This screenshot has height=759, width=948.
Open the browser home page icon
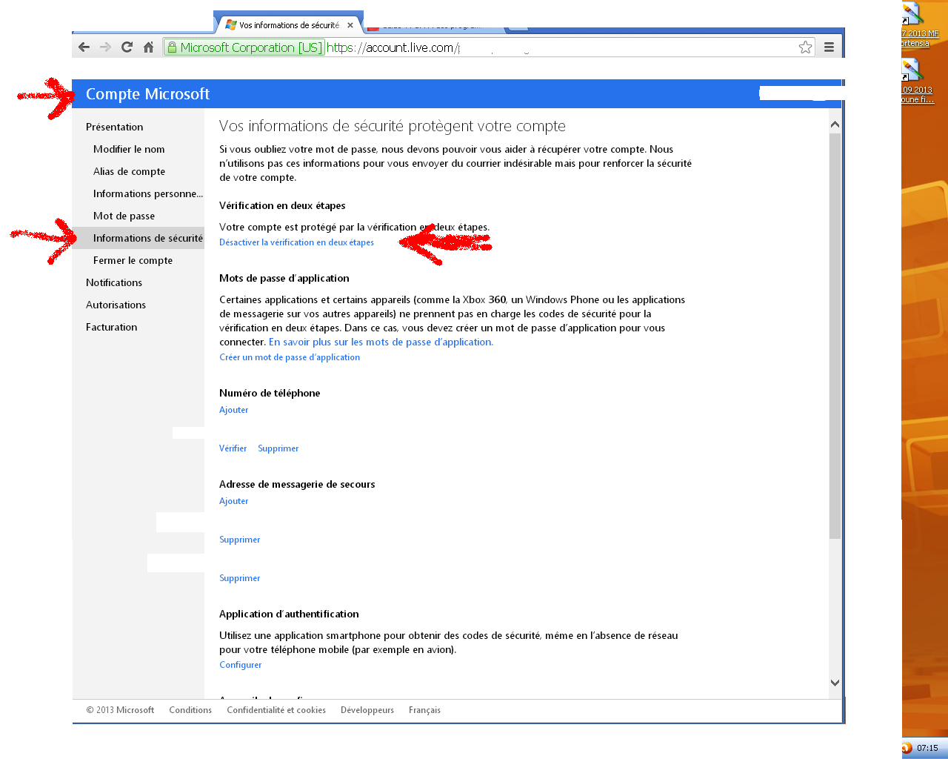148,47
